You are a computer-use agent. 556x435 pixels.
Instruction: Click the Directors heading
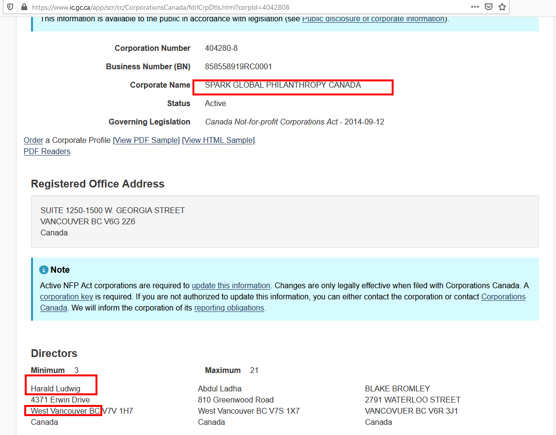[54, 354]
